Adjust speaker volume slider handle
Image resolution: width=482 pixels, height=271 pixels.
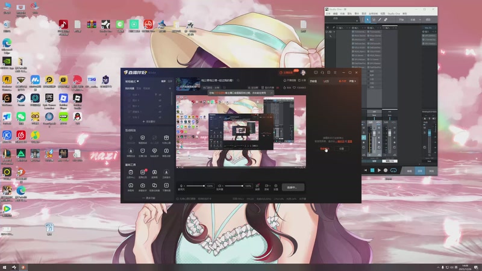(x=242, y=185)
